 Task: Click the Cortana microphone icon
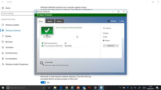tap(44, 88)
